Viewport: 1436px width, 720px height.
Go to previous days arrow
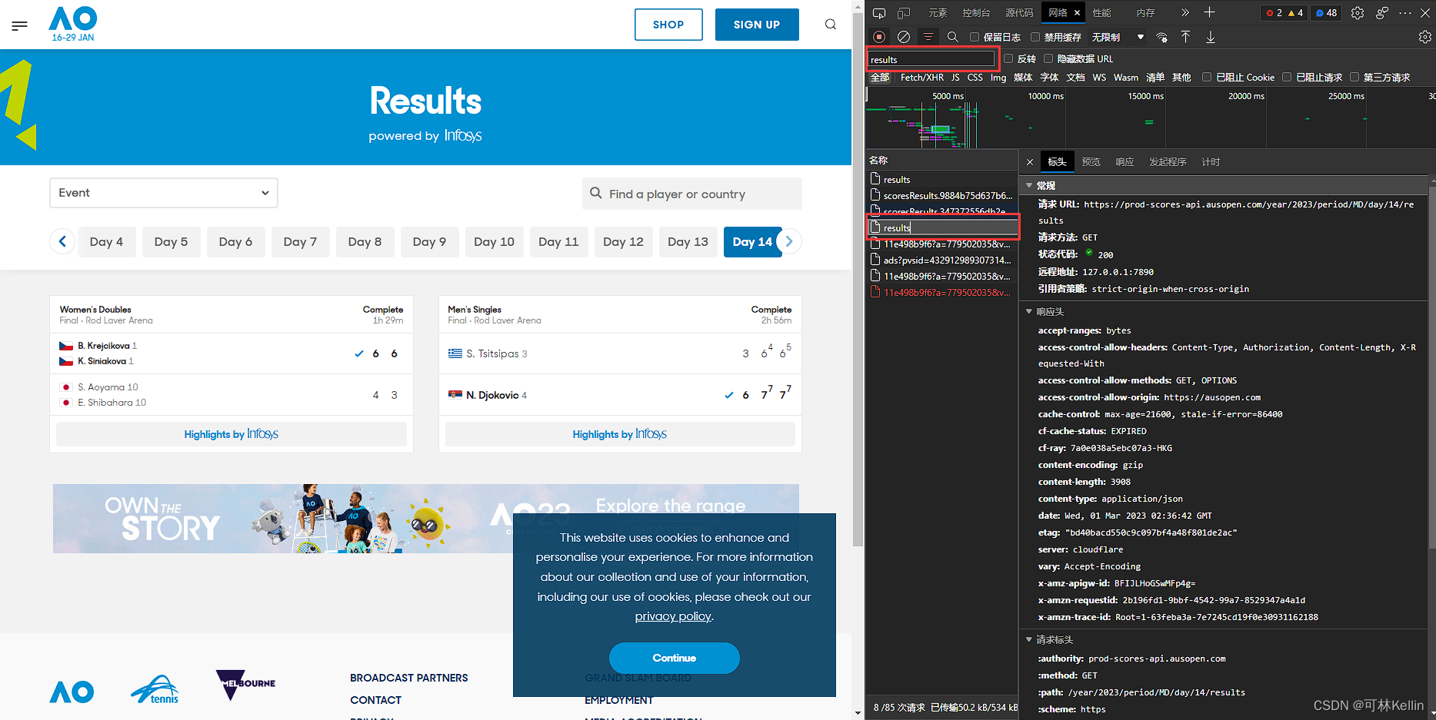tap(62, 241)
